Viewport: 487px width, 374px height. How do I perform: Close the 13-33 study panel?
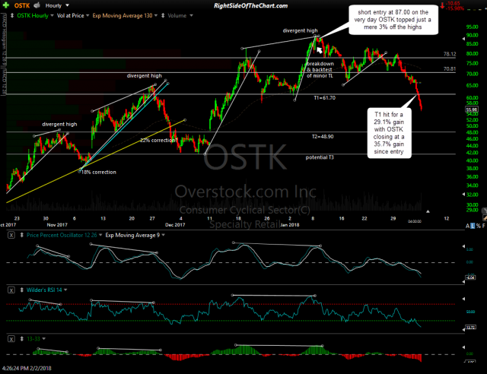coord(11,339)
